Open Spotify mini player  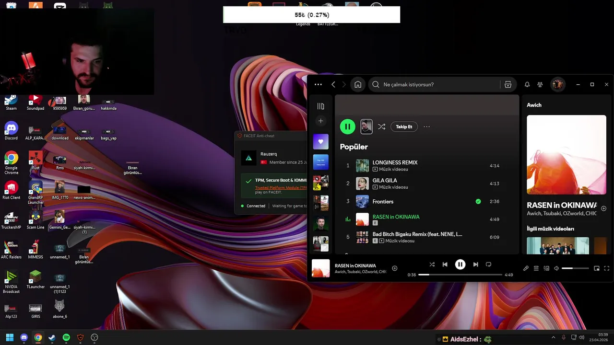click(597, 268)
